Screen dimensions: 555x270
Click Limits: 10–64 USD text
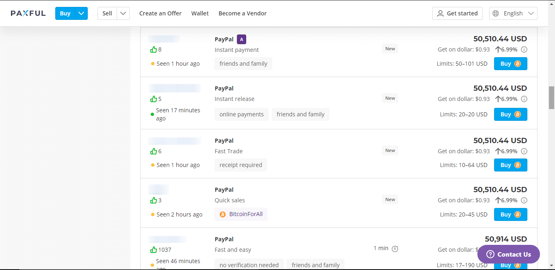point(464,165)
